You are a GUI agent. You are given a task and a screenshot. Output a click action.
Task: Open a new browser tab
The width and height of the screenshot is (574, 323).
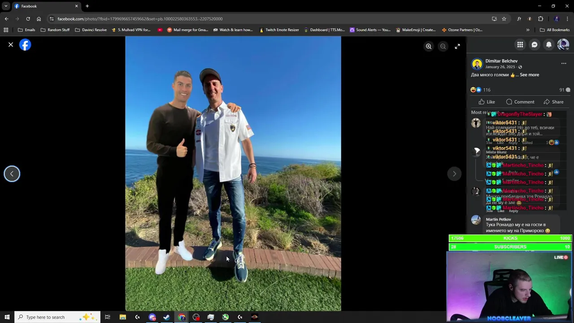[x=87, y=6]
